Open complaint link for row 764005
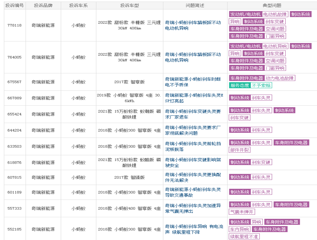This screenshot has height=240, width=317. coord(193,57)
